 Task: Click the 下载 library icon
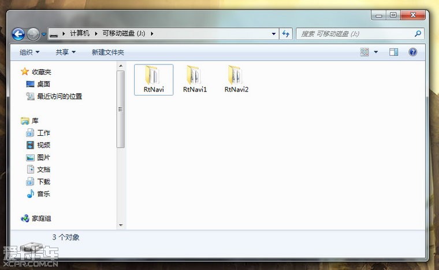[30, 182]
